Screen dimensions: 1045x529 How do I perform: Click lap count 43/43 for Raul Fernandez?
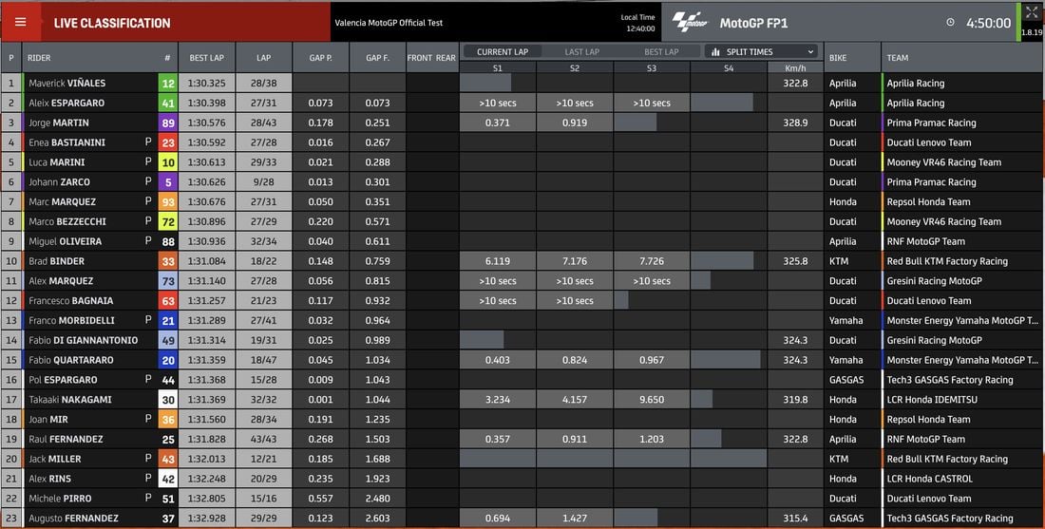pos(264,440)
